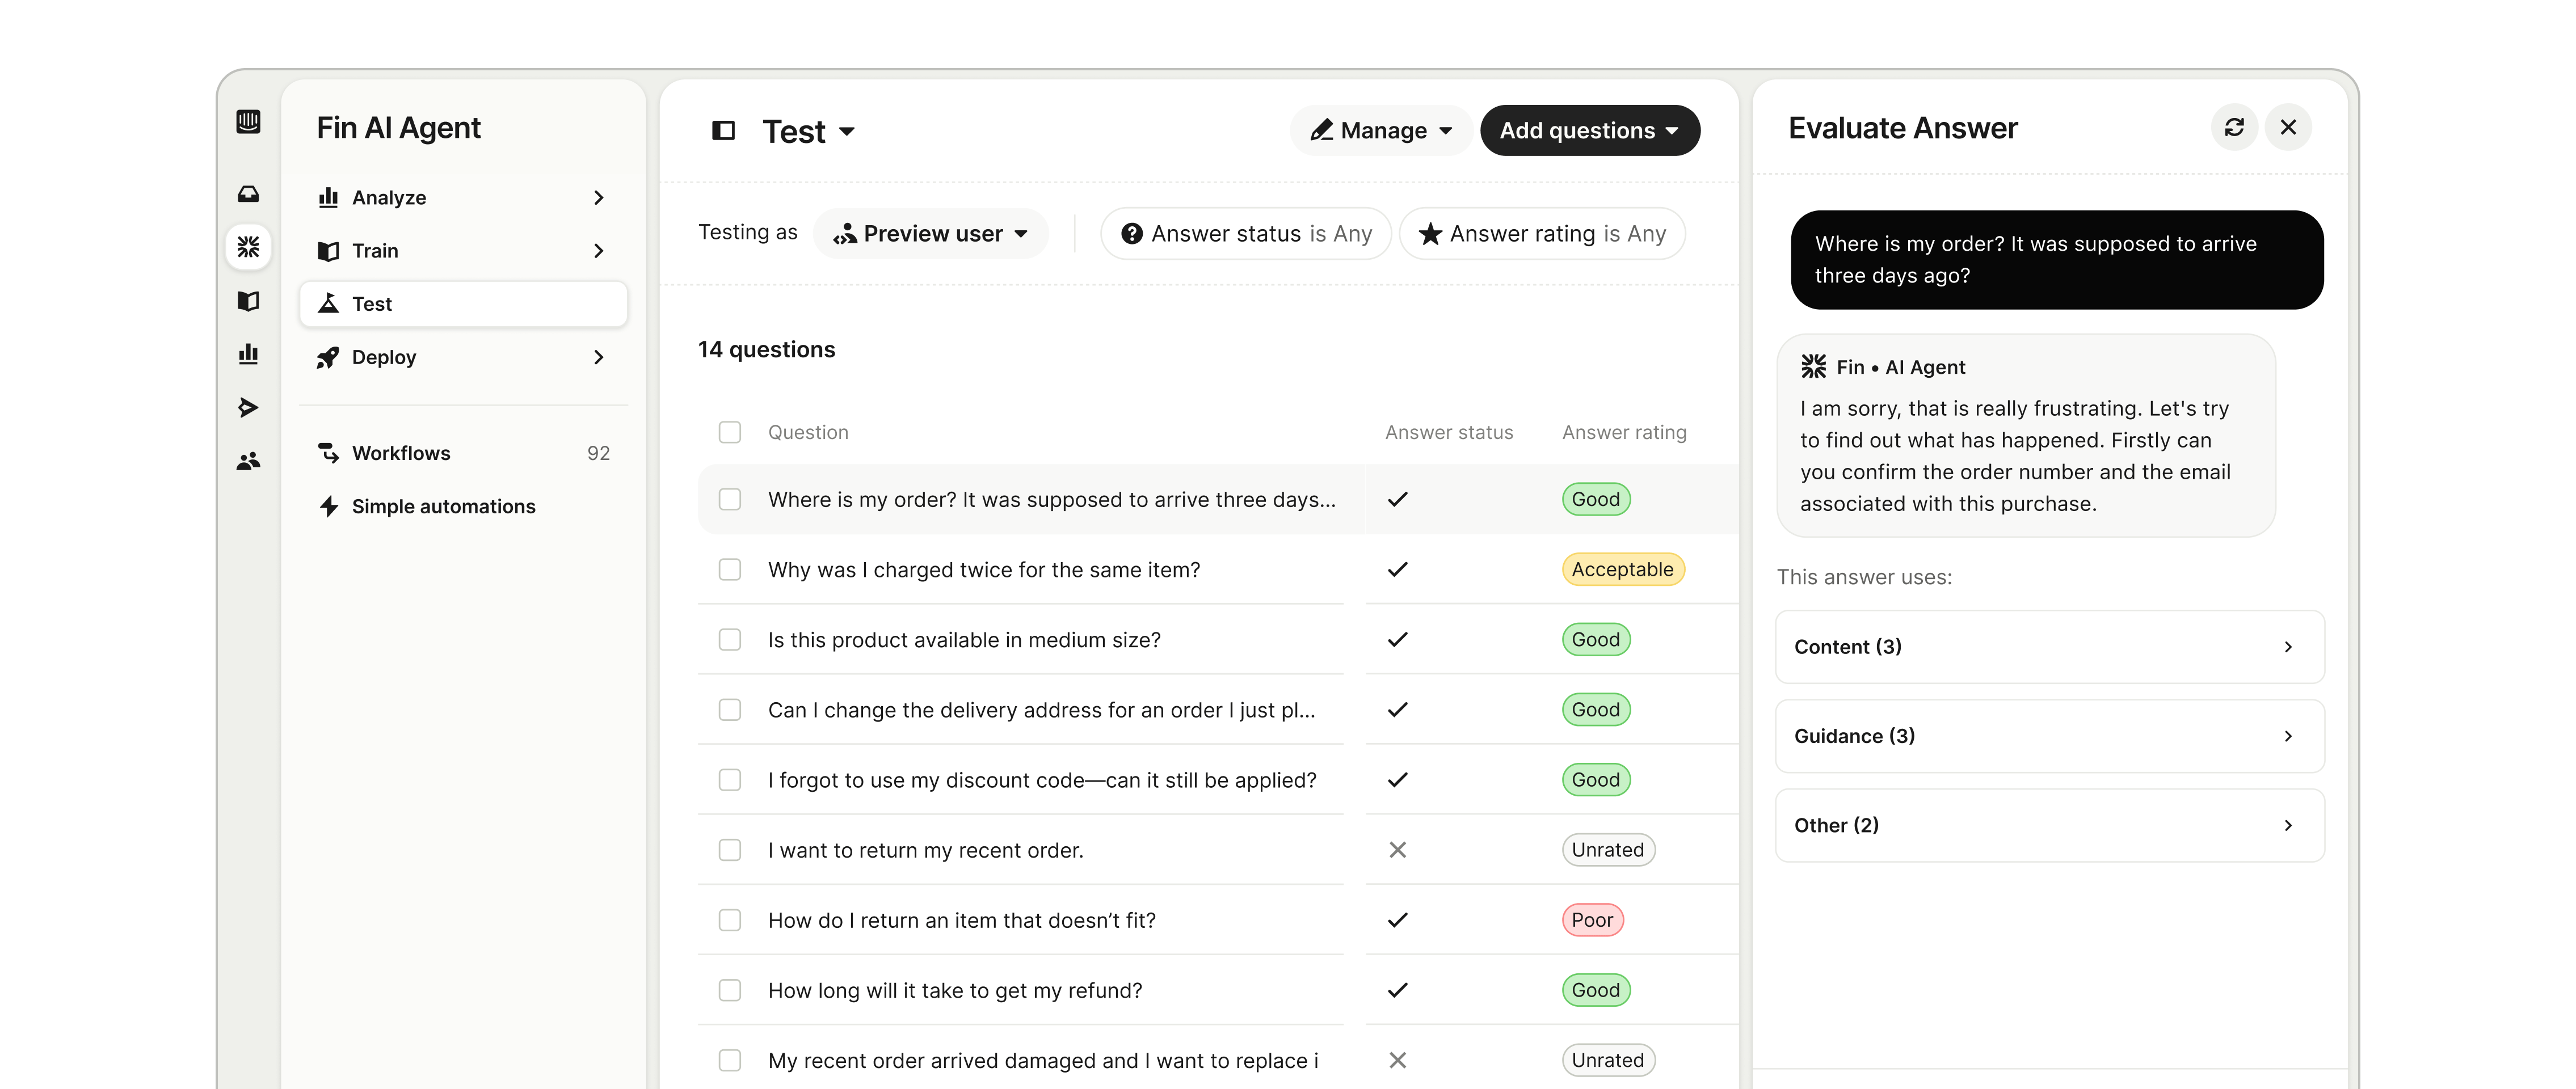Click the Good rating badge on the first question

pyautogui.click(x=1595, y=498)
